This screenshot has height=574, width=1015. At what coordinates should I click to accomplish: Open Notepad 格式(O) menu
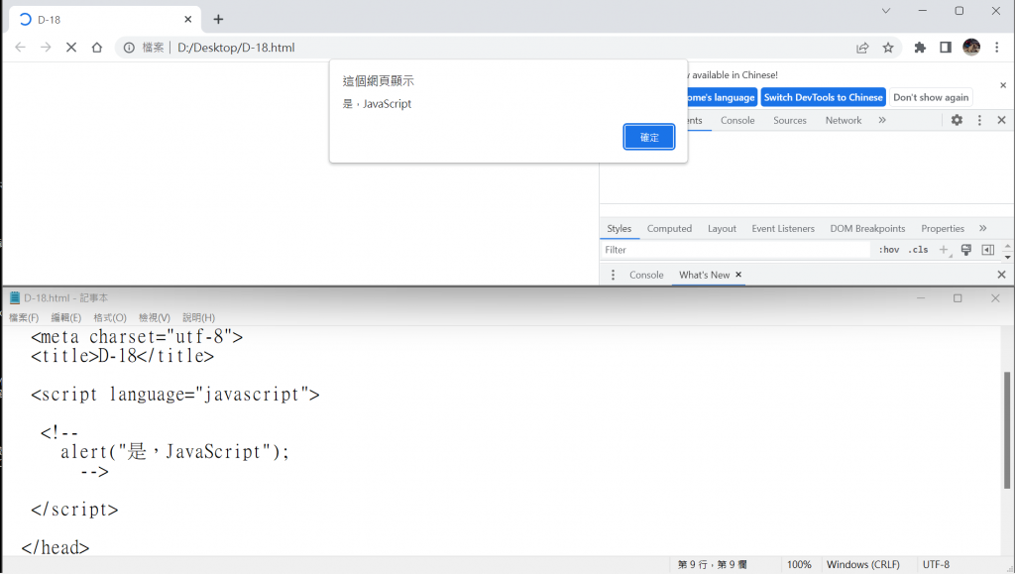point(110,318)
